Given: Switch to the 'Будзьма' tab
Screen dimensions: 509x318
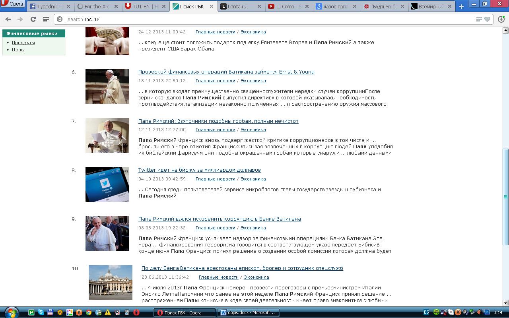Looking at the screenshot, I should point(384,6).
